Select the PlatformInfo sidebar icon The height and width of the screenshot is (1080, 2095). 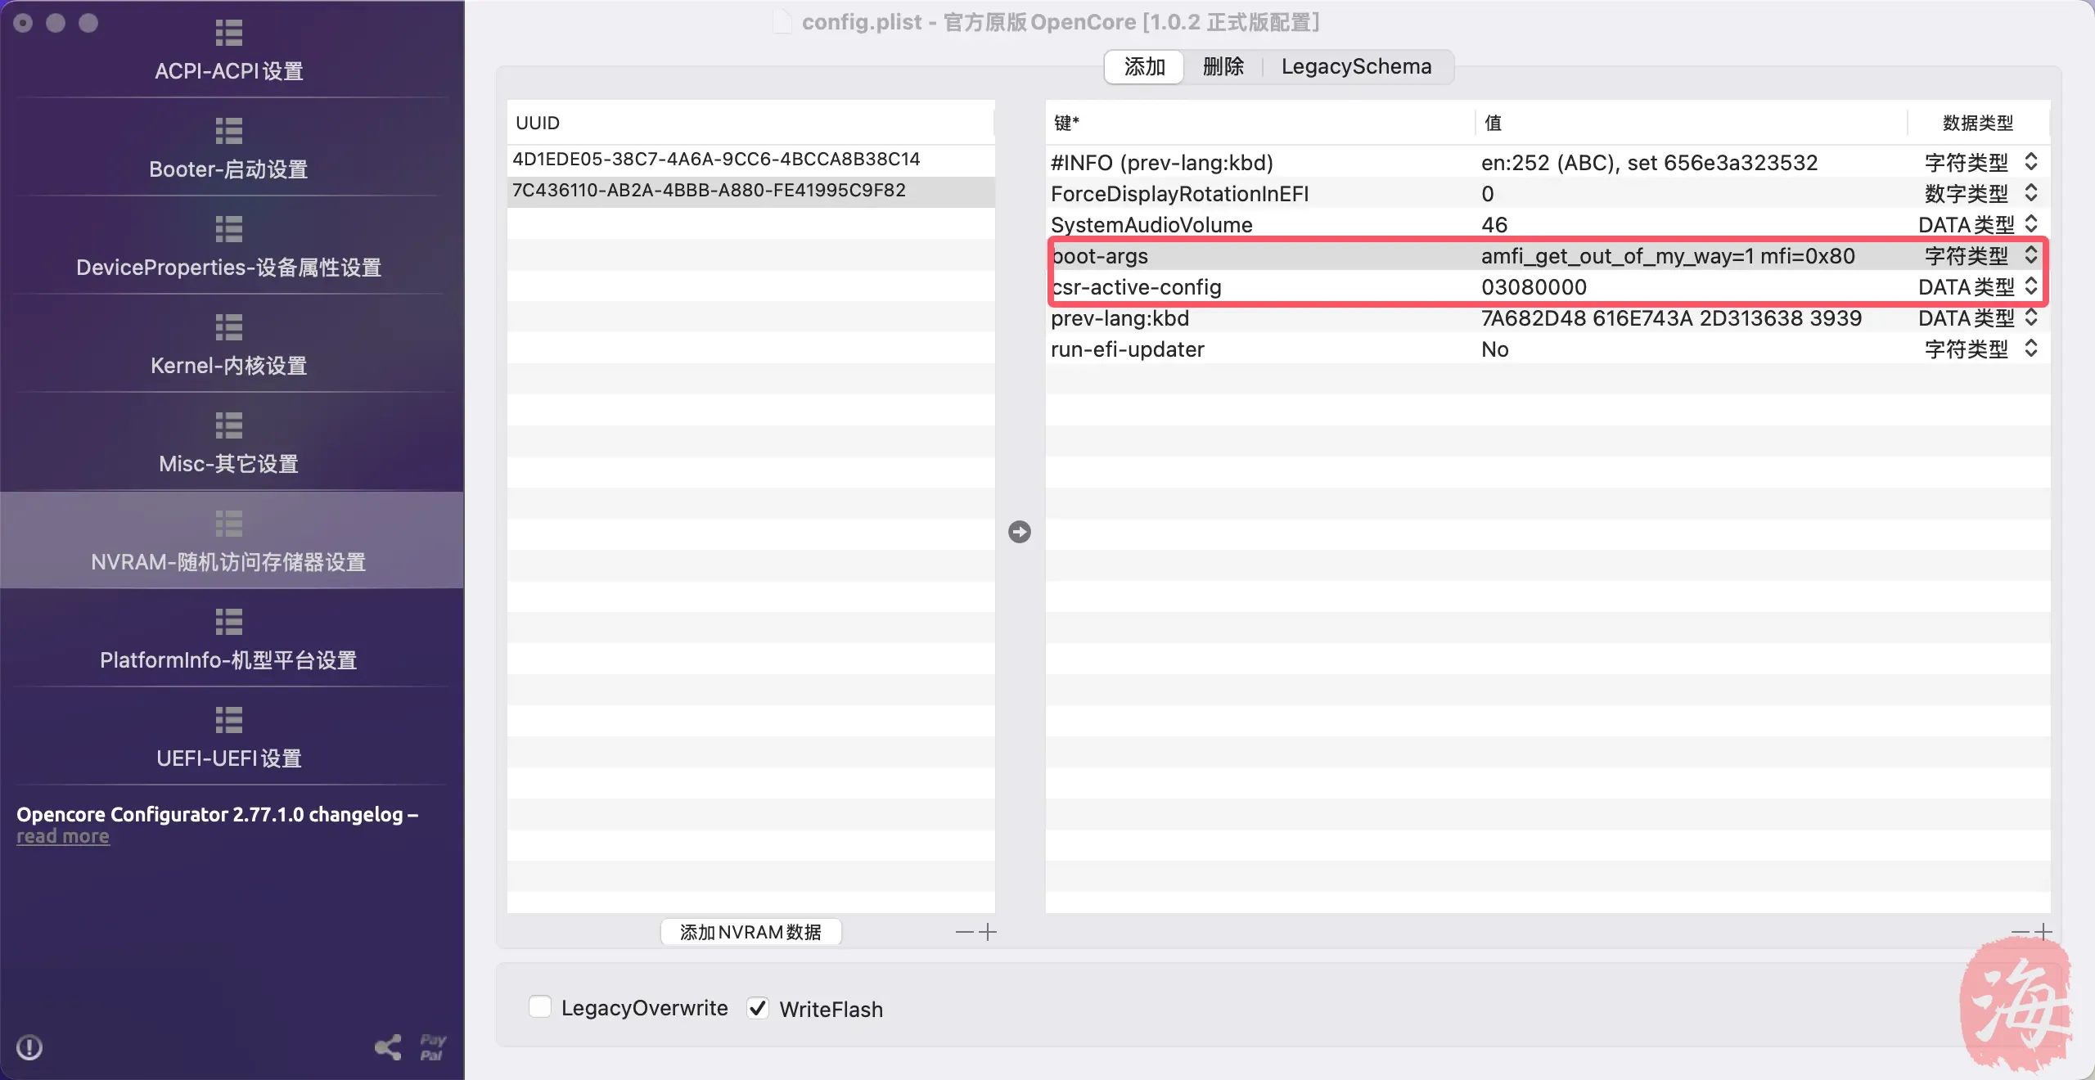(x=228, y=622)
